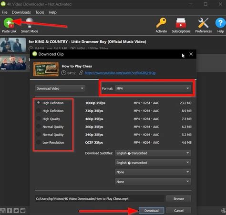This screenshot has width=226, height=215.
Task: Open the File menu
Action: [x=4, y=12]
